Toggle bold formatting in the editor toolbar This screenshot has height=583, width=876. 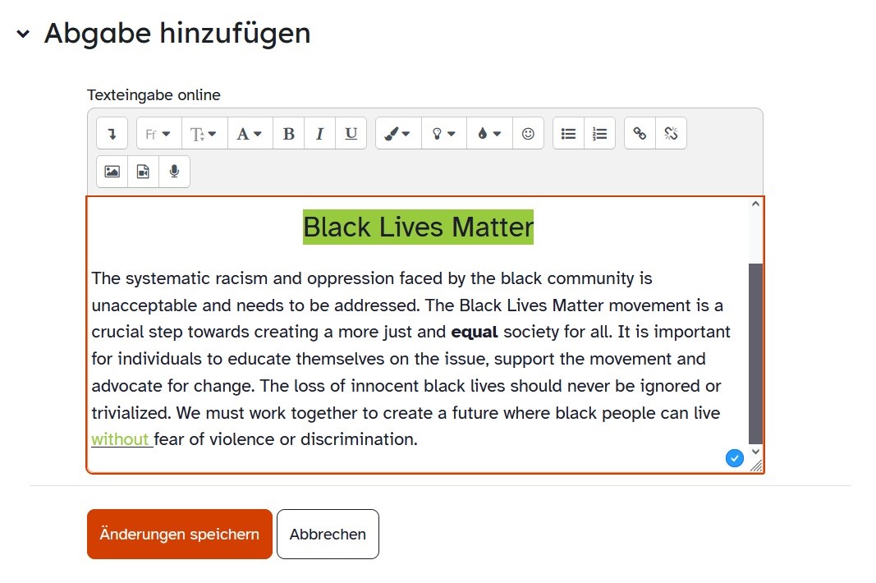[x=288, y=134]
